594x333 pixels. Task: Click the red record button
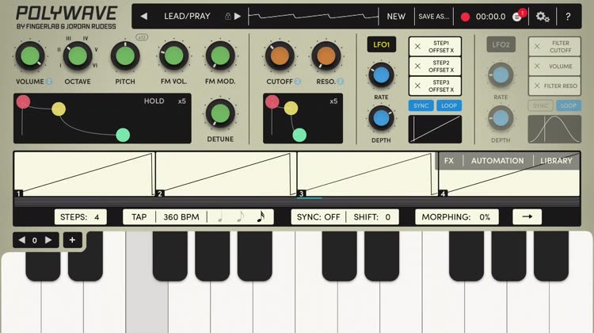[x=465, y=17]
